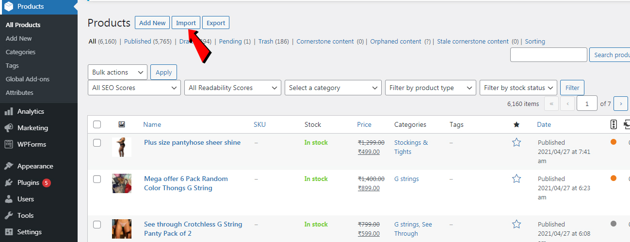Open the Products menu icon in sidebar
Viewport: 630px width, 242px height.
9,7
